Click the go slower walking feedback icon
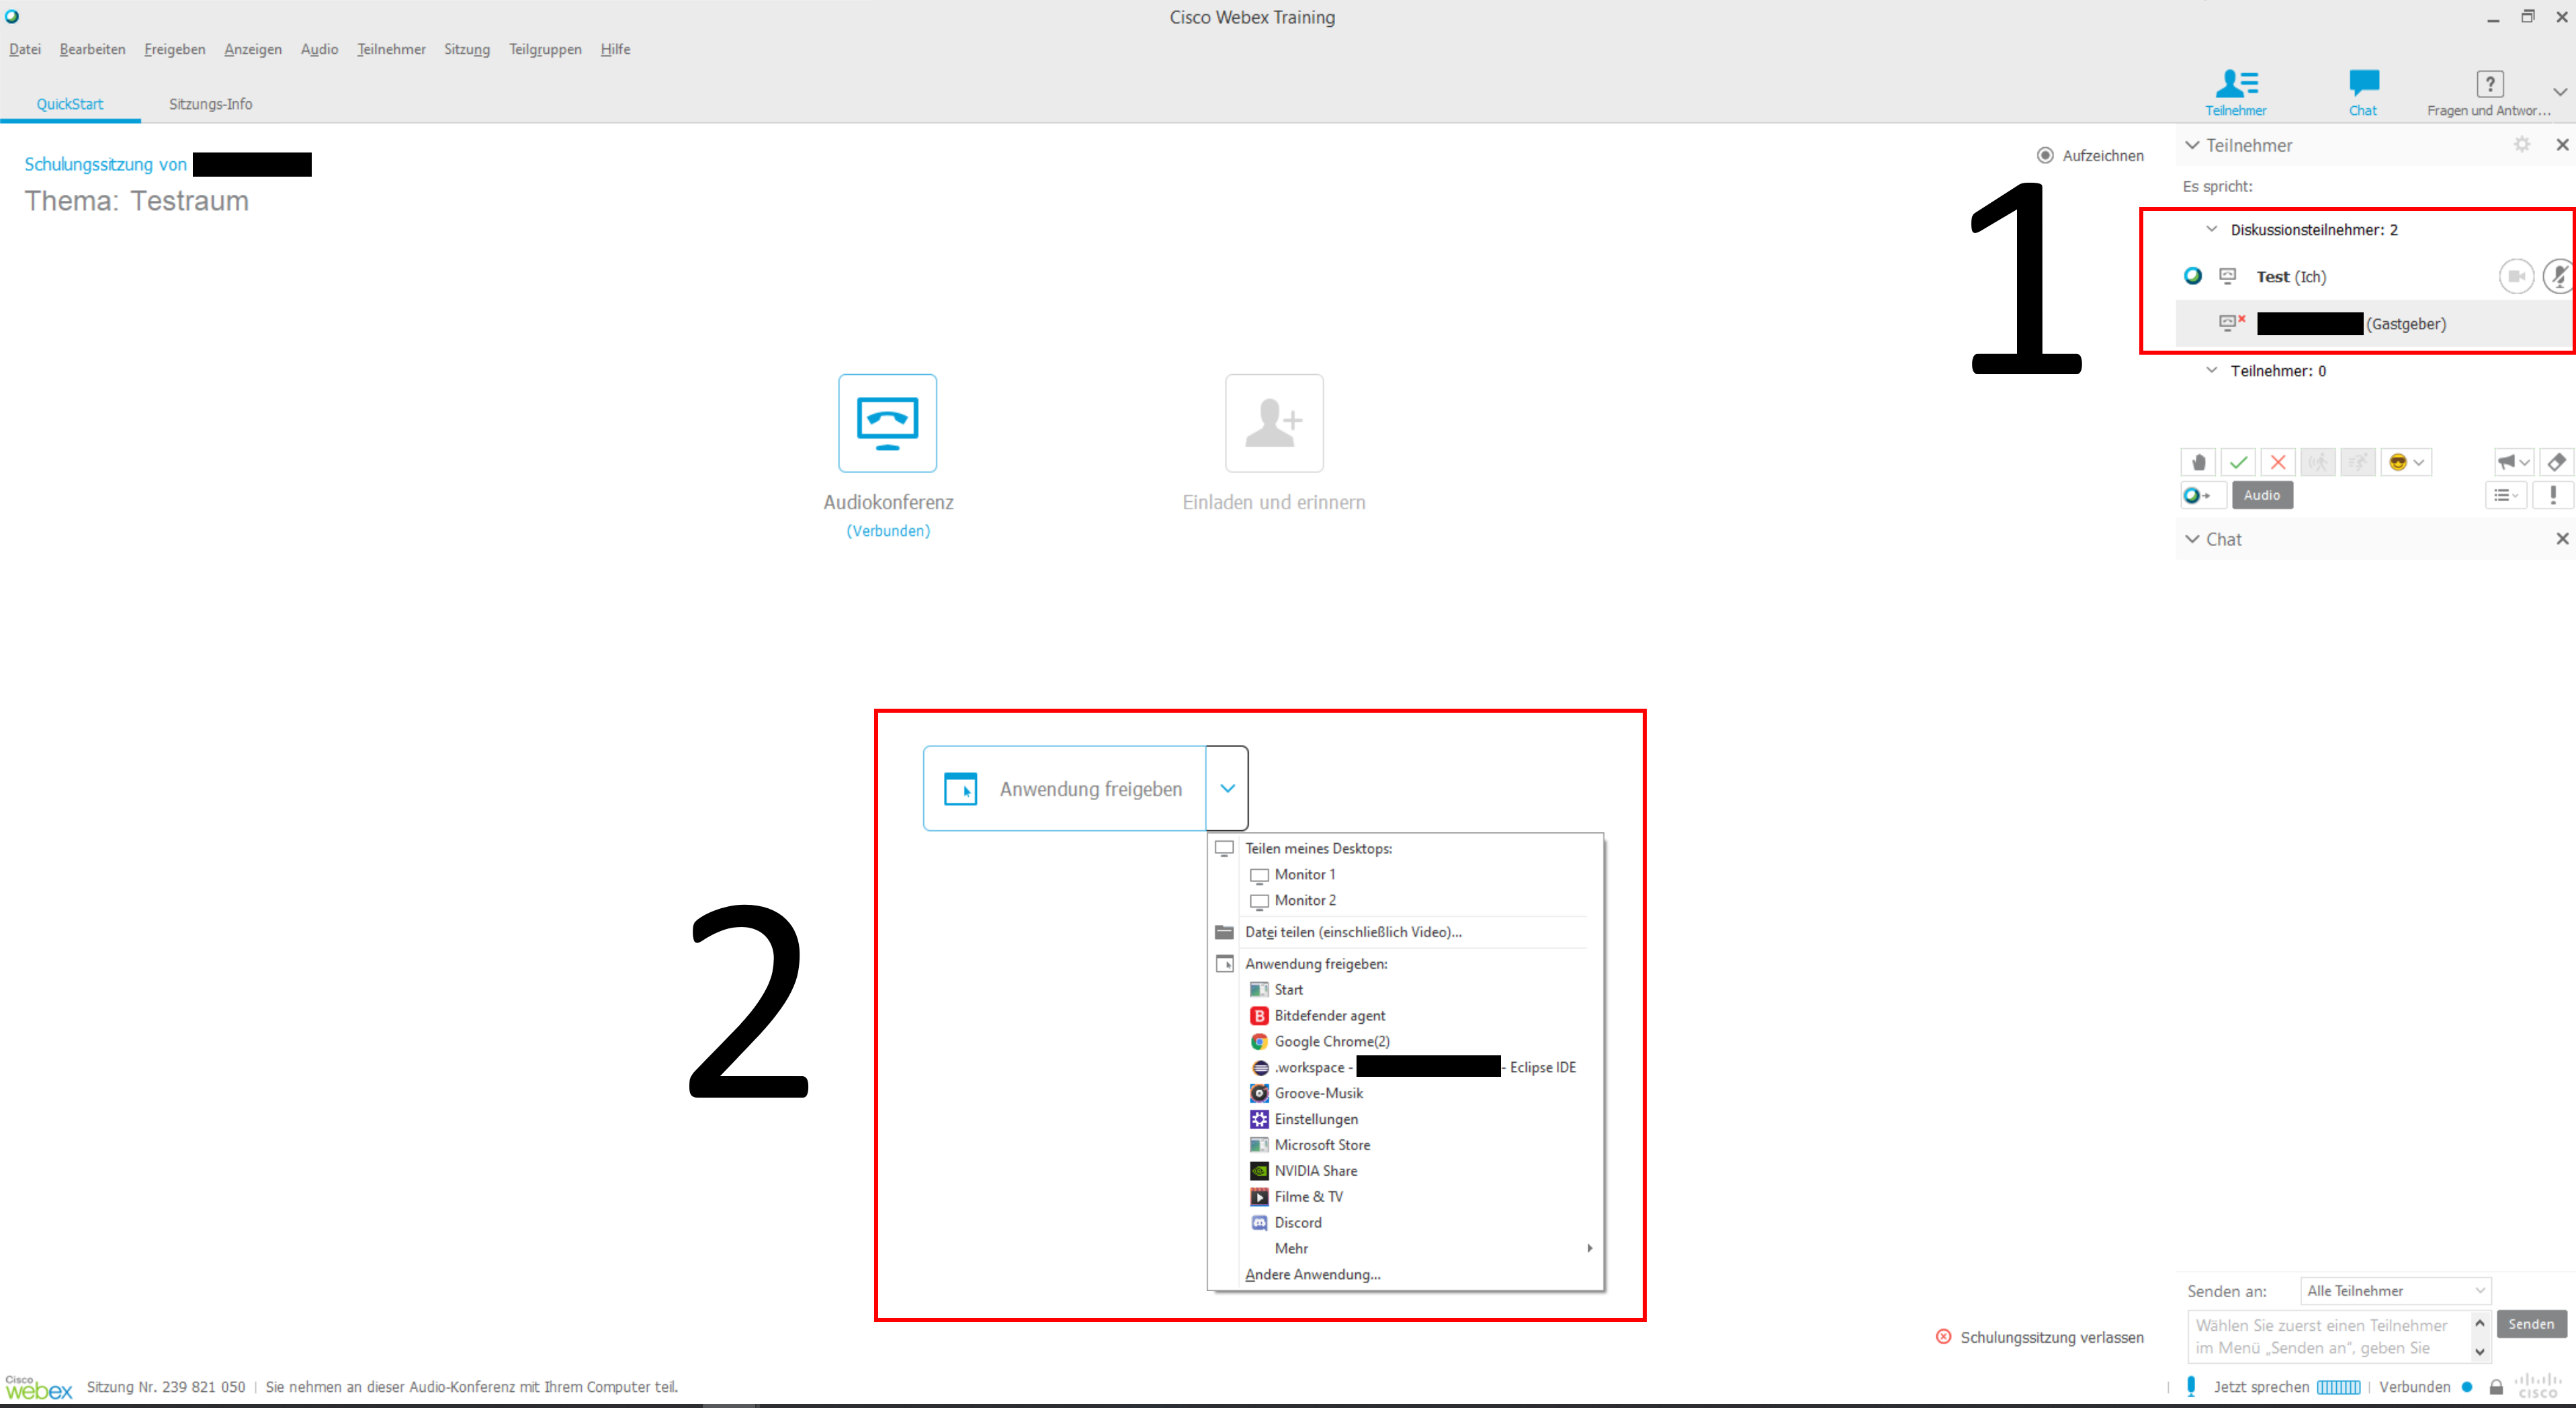Screen dimensions: 2576x1408 click(2318, 462)
